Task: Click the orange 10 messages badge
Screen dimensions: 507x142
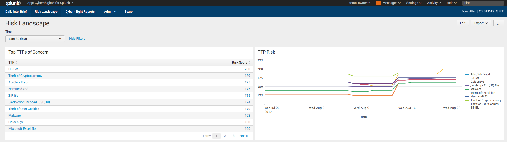Action: [378, 3]
